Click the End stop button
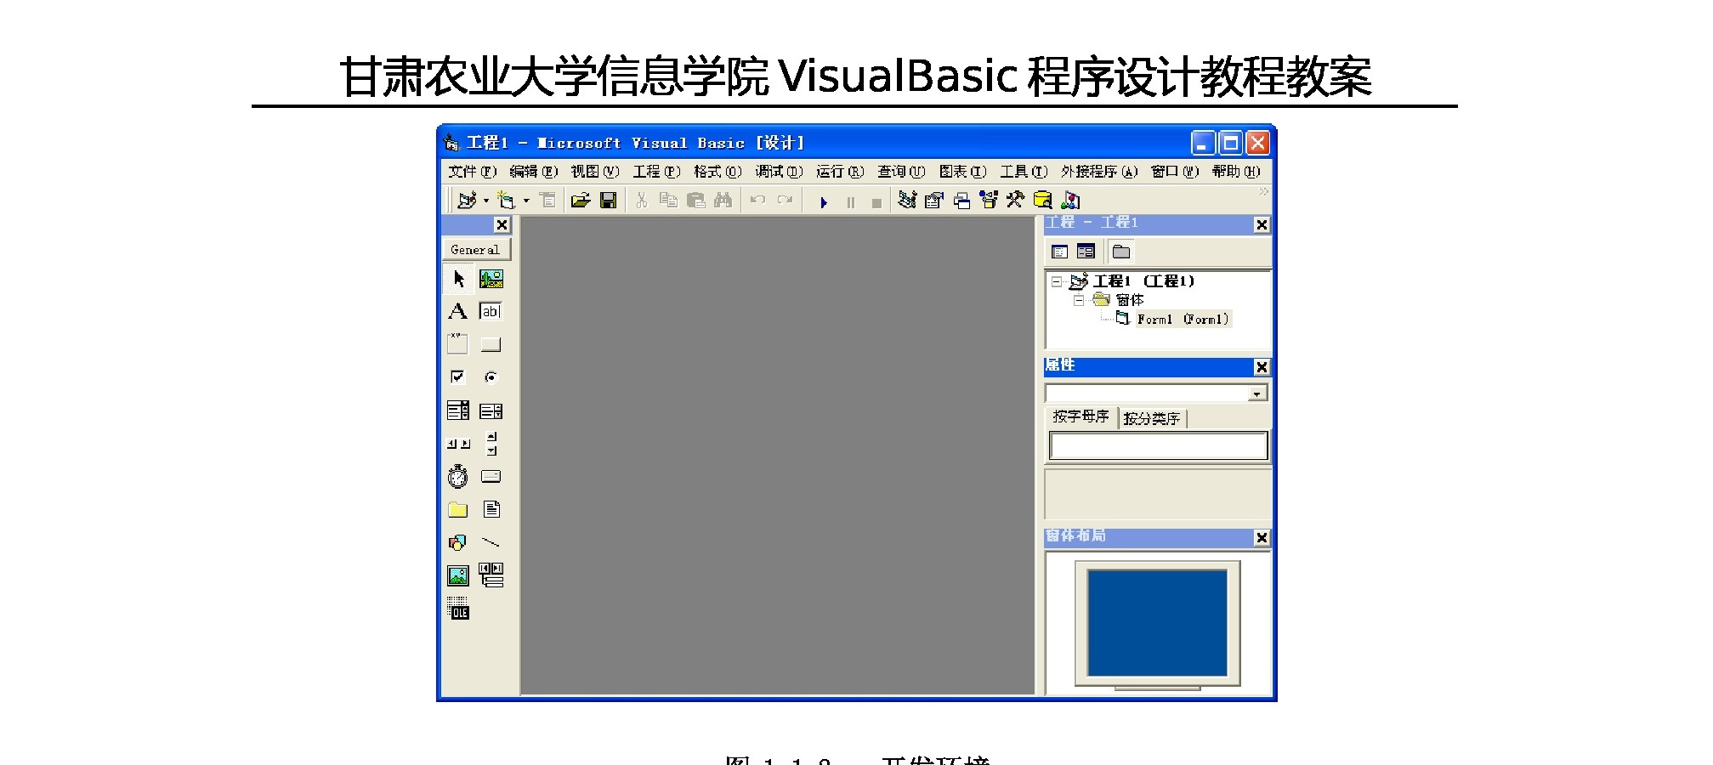The image size is (1713, 765). pos(876,202)
